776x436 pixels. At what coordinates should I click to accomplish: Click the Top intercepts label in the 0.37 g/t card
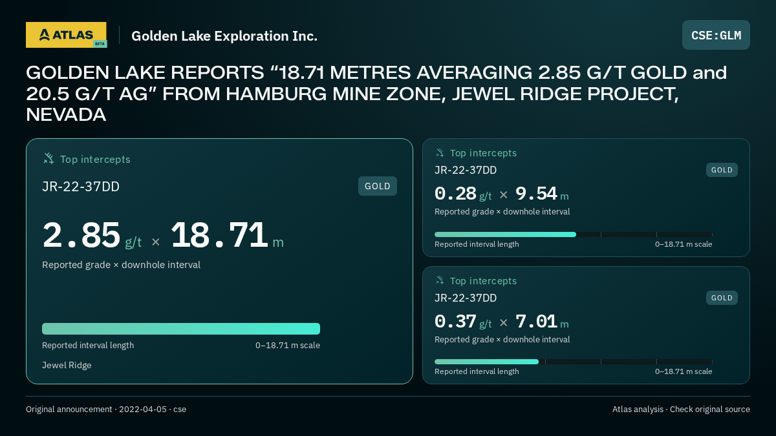(483, 281)
